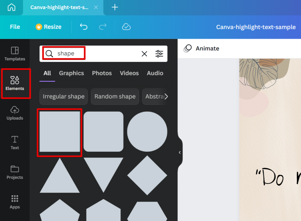The height and width of the screenshot is (221, 301).
Task: Expand more shape categories with right chevron
Action: (x=165, y=96)
